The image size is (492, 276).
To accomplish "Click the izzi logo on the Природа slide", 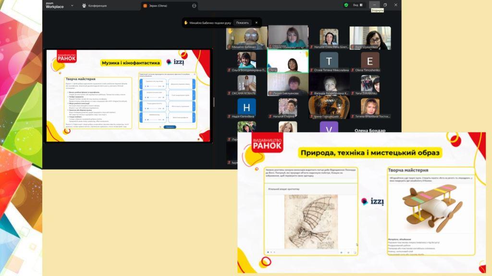I will point(372,202).
